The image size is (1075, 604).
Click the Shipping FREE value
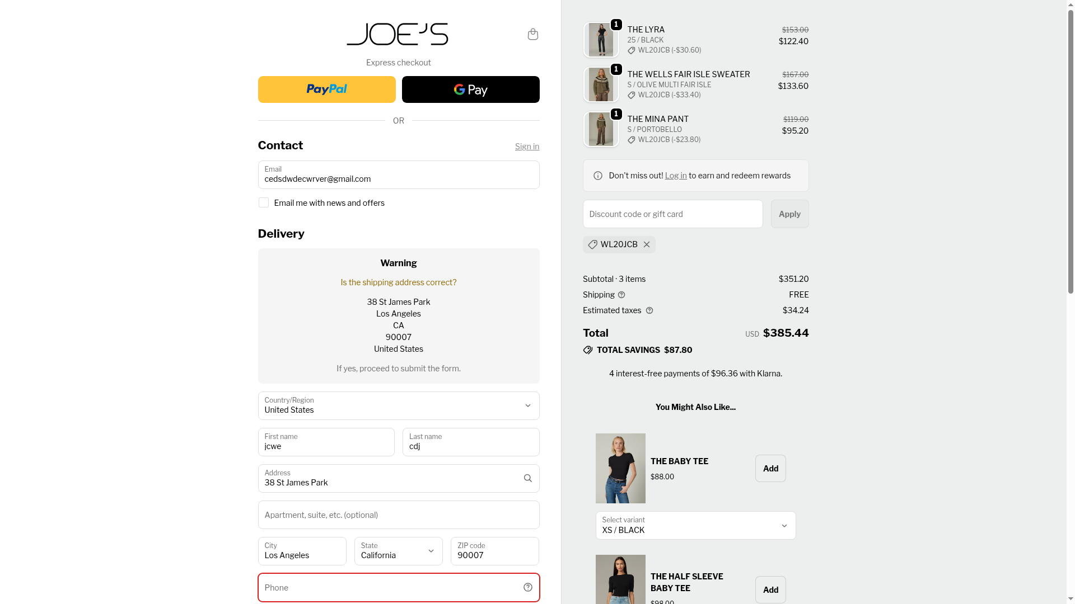tap(799, 295)
